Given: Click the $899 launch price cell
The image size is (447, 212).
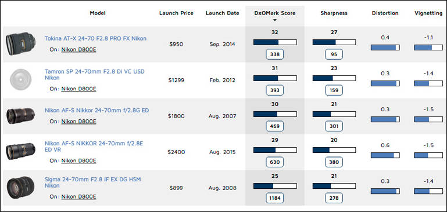Looking at the screenshot, I should (176, 188).
